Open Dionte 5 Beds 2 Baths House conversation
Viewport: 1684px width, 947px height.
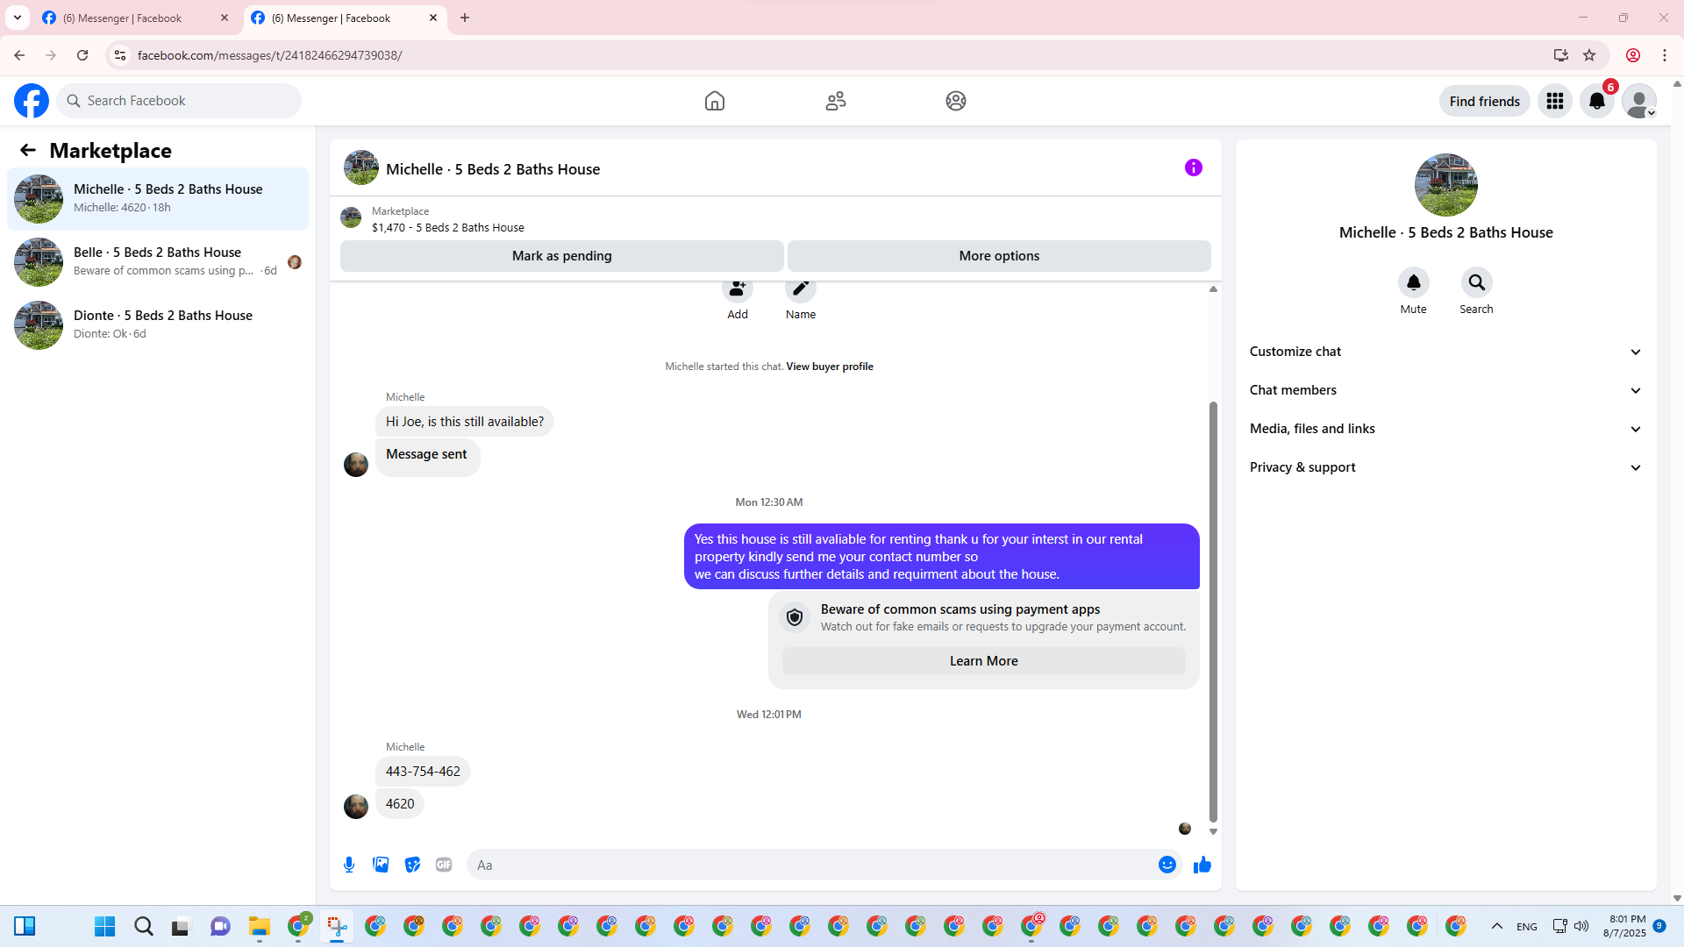[158, 324]
